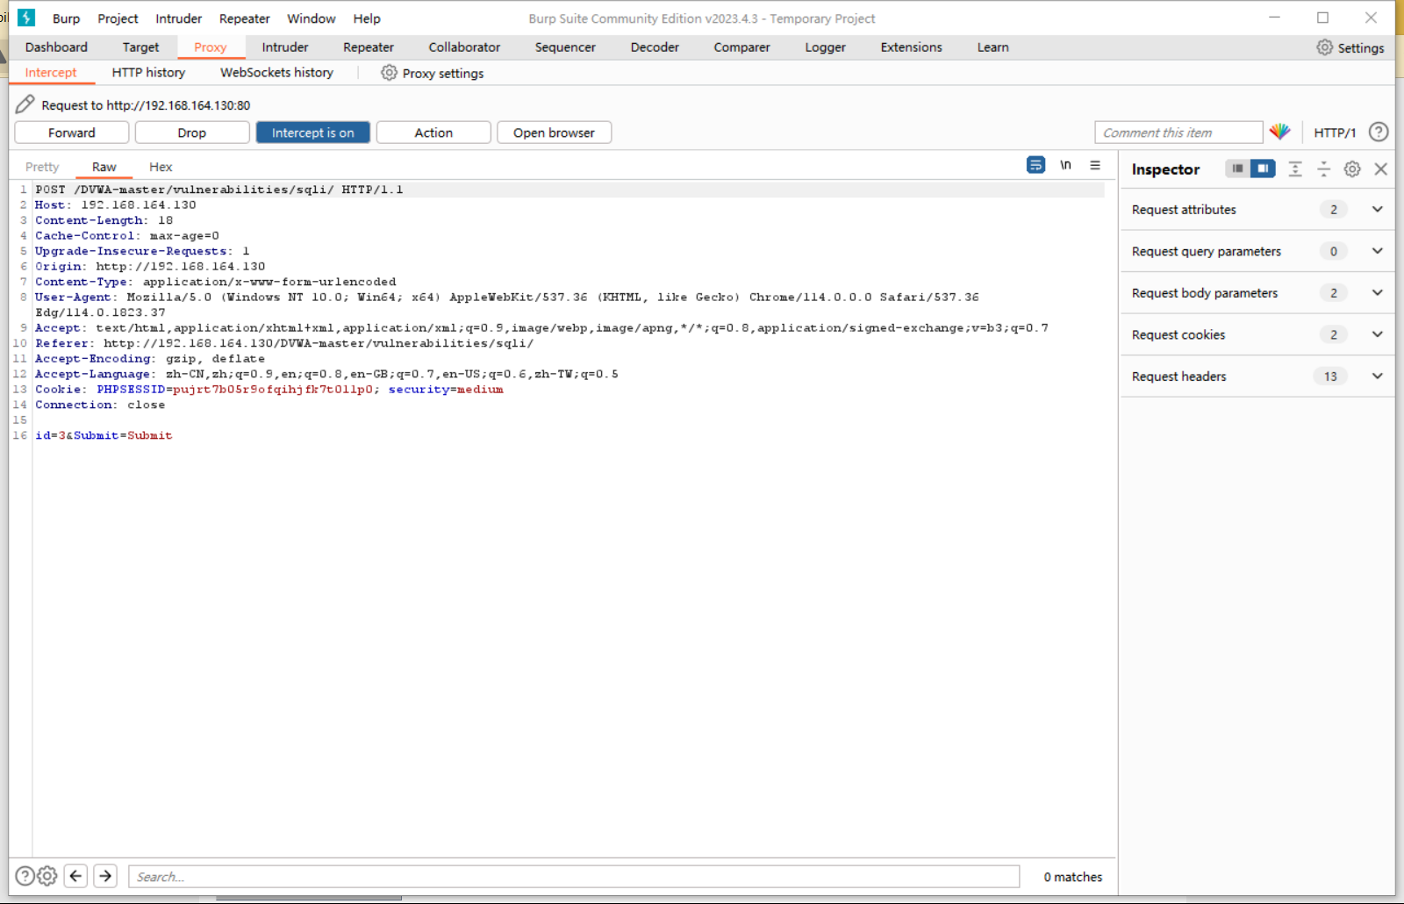Screen dimensions: 1404x904
Task: Click the Search input field
Action: point(574,876)
